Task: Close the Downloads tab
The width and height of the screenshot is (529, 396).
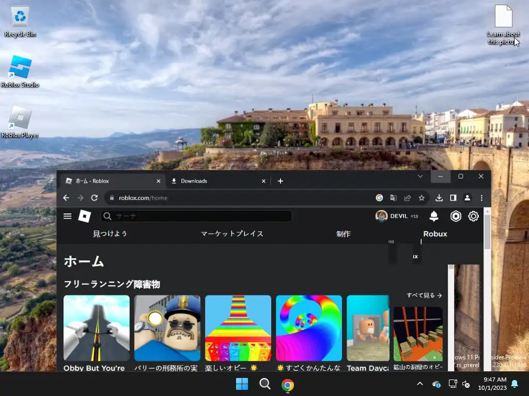Action: click(x=263, y=181)
